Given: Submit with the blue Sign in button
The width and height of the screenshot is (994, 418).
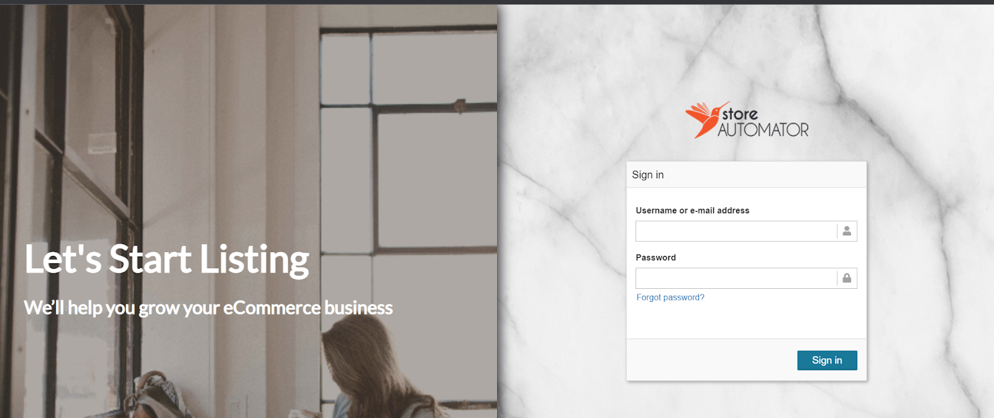Looking at the screenshot, I should (827, 360).
